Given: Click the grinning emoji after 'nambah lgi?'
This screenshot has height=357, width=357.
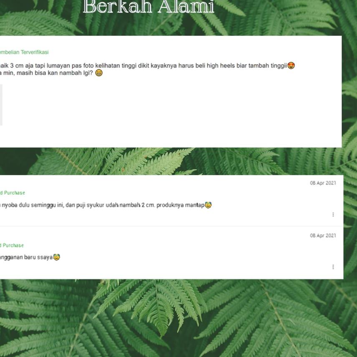Looking at the screenshot, I should click(x=99, y=73).
